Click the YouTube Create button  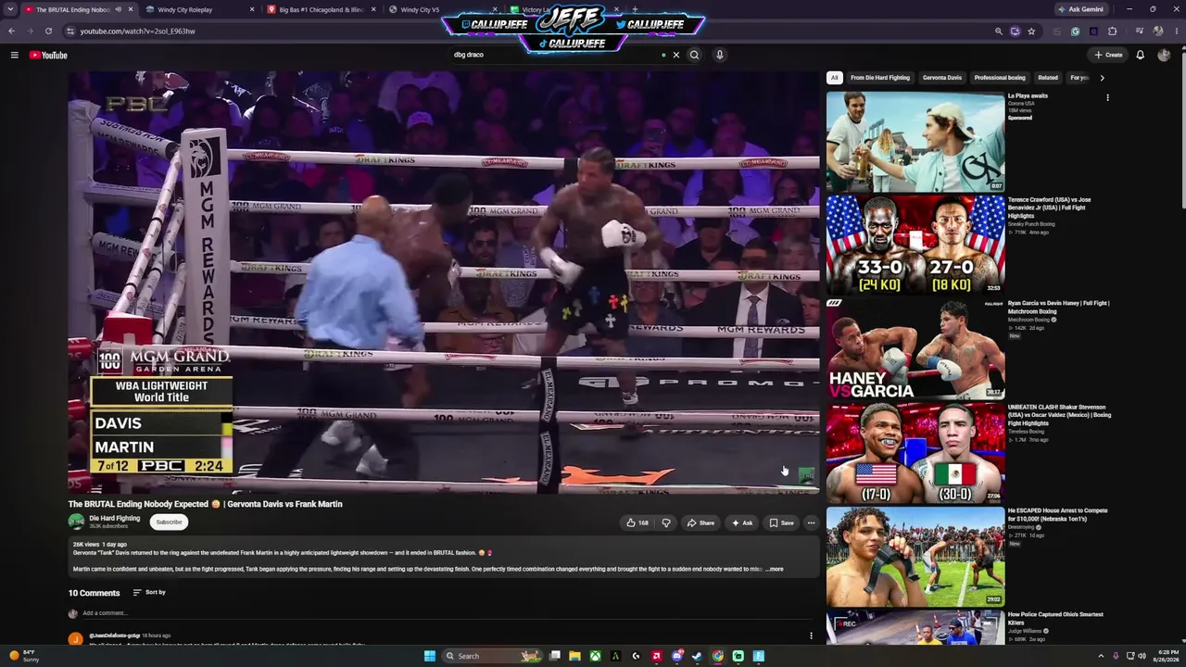(1108, 55)
